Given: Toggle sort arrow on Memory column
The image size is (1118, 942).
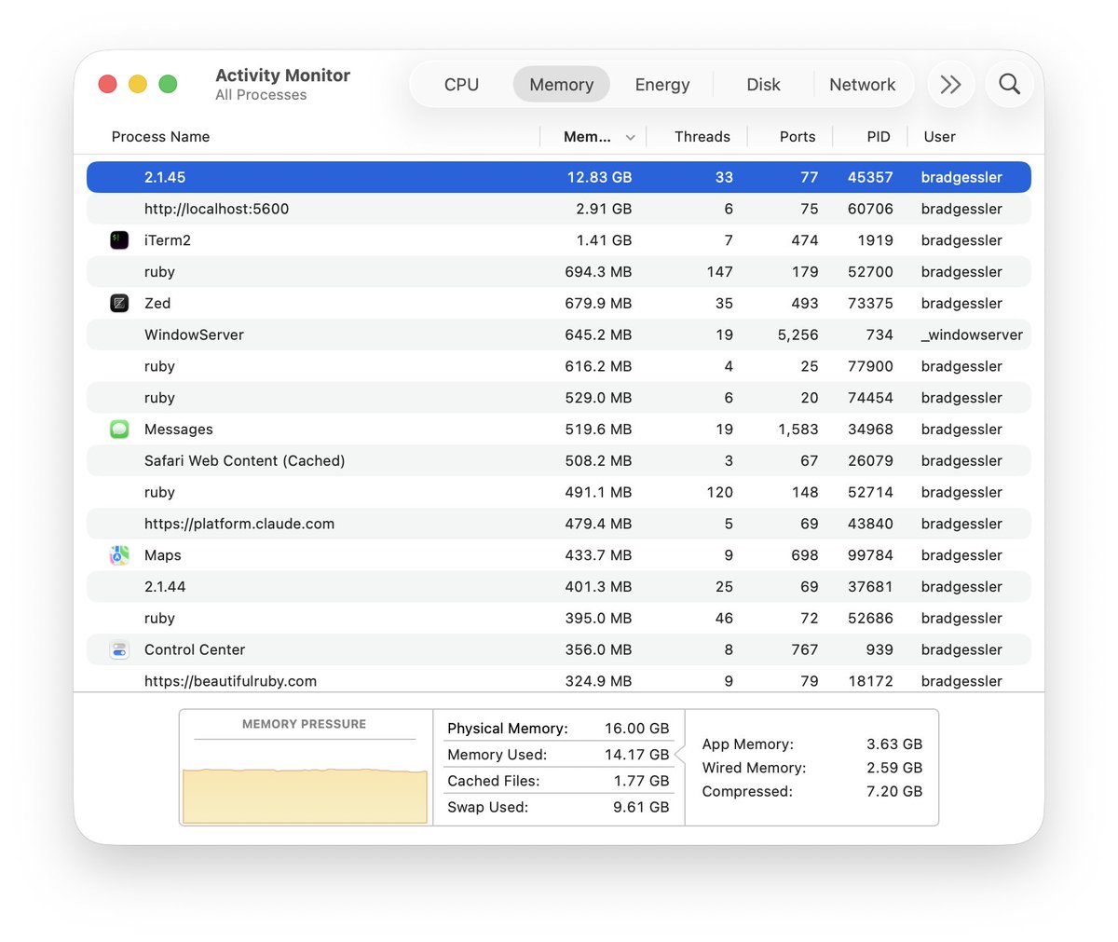Looking at the screenshot, I should point(631,137).
